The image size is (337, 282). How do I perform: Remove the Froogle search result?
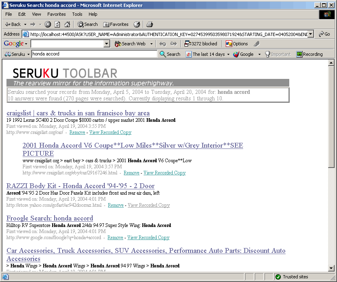pos(115,237)
